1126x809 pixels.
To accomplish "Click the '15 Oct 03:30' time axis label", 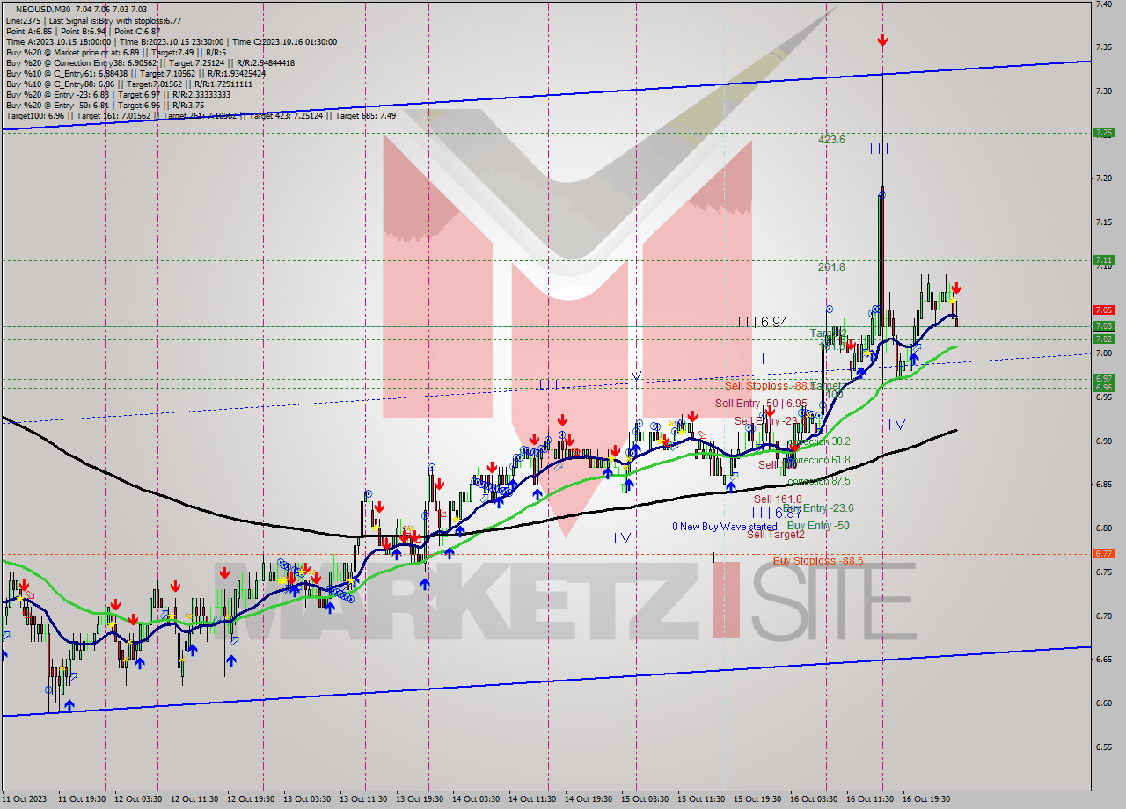I will pos(646,799).
